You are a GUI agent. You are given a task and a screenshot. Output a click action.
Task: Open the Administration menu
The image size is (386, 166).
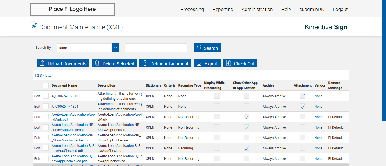(257, 9)
